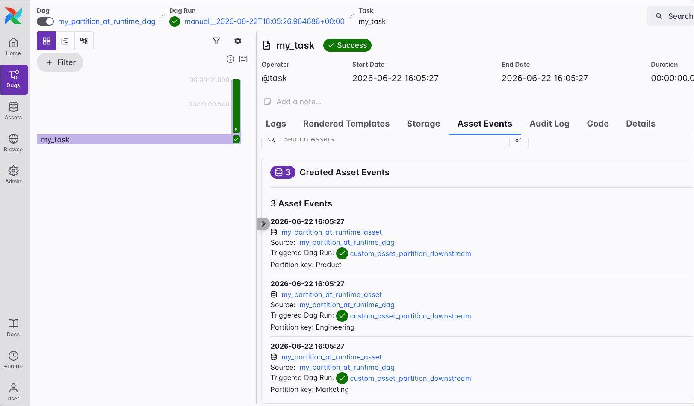This screenshot has width=694, height=406.
Task: Switch to Gantt chart view
Action: click(65, 41)
